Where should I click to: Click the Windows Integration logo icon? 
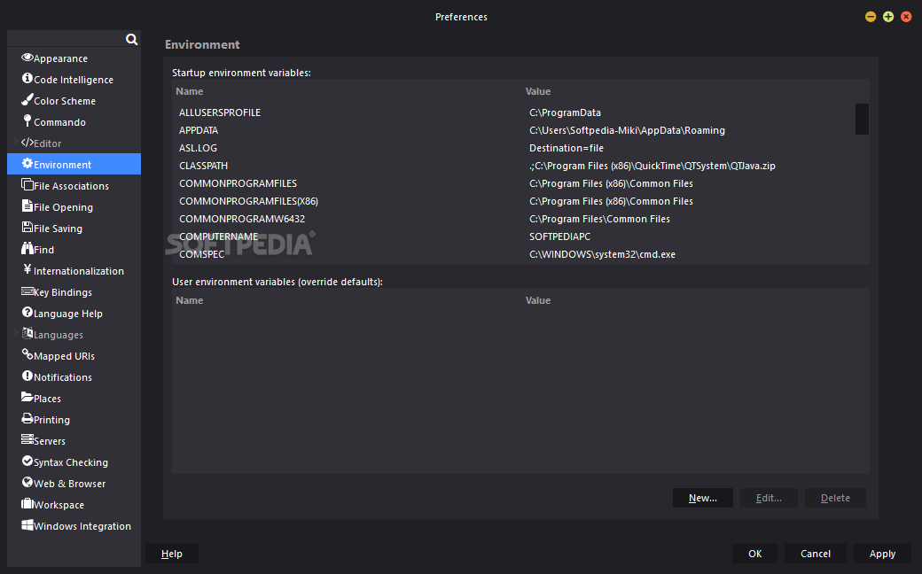[x=27, y=524]
